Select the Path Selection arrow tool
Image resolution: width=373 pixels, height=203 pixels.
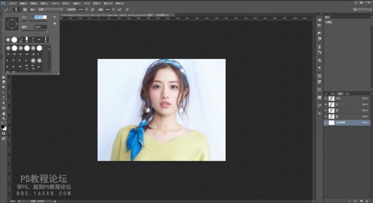pos(4,103)
